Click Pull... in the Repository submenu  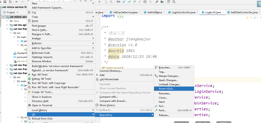point(162,106)
